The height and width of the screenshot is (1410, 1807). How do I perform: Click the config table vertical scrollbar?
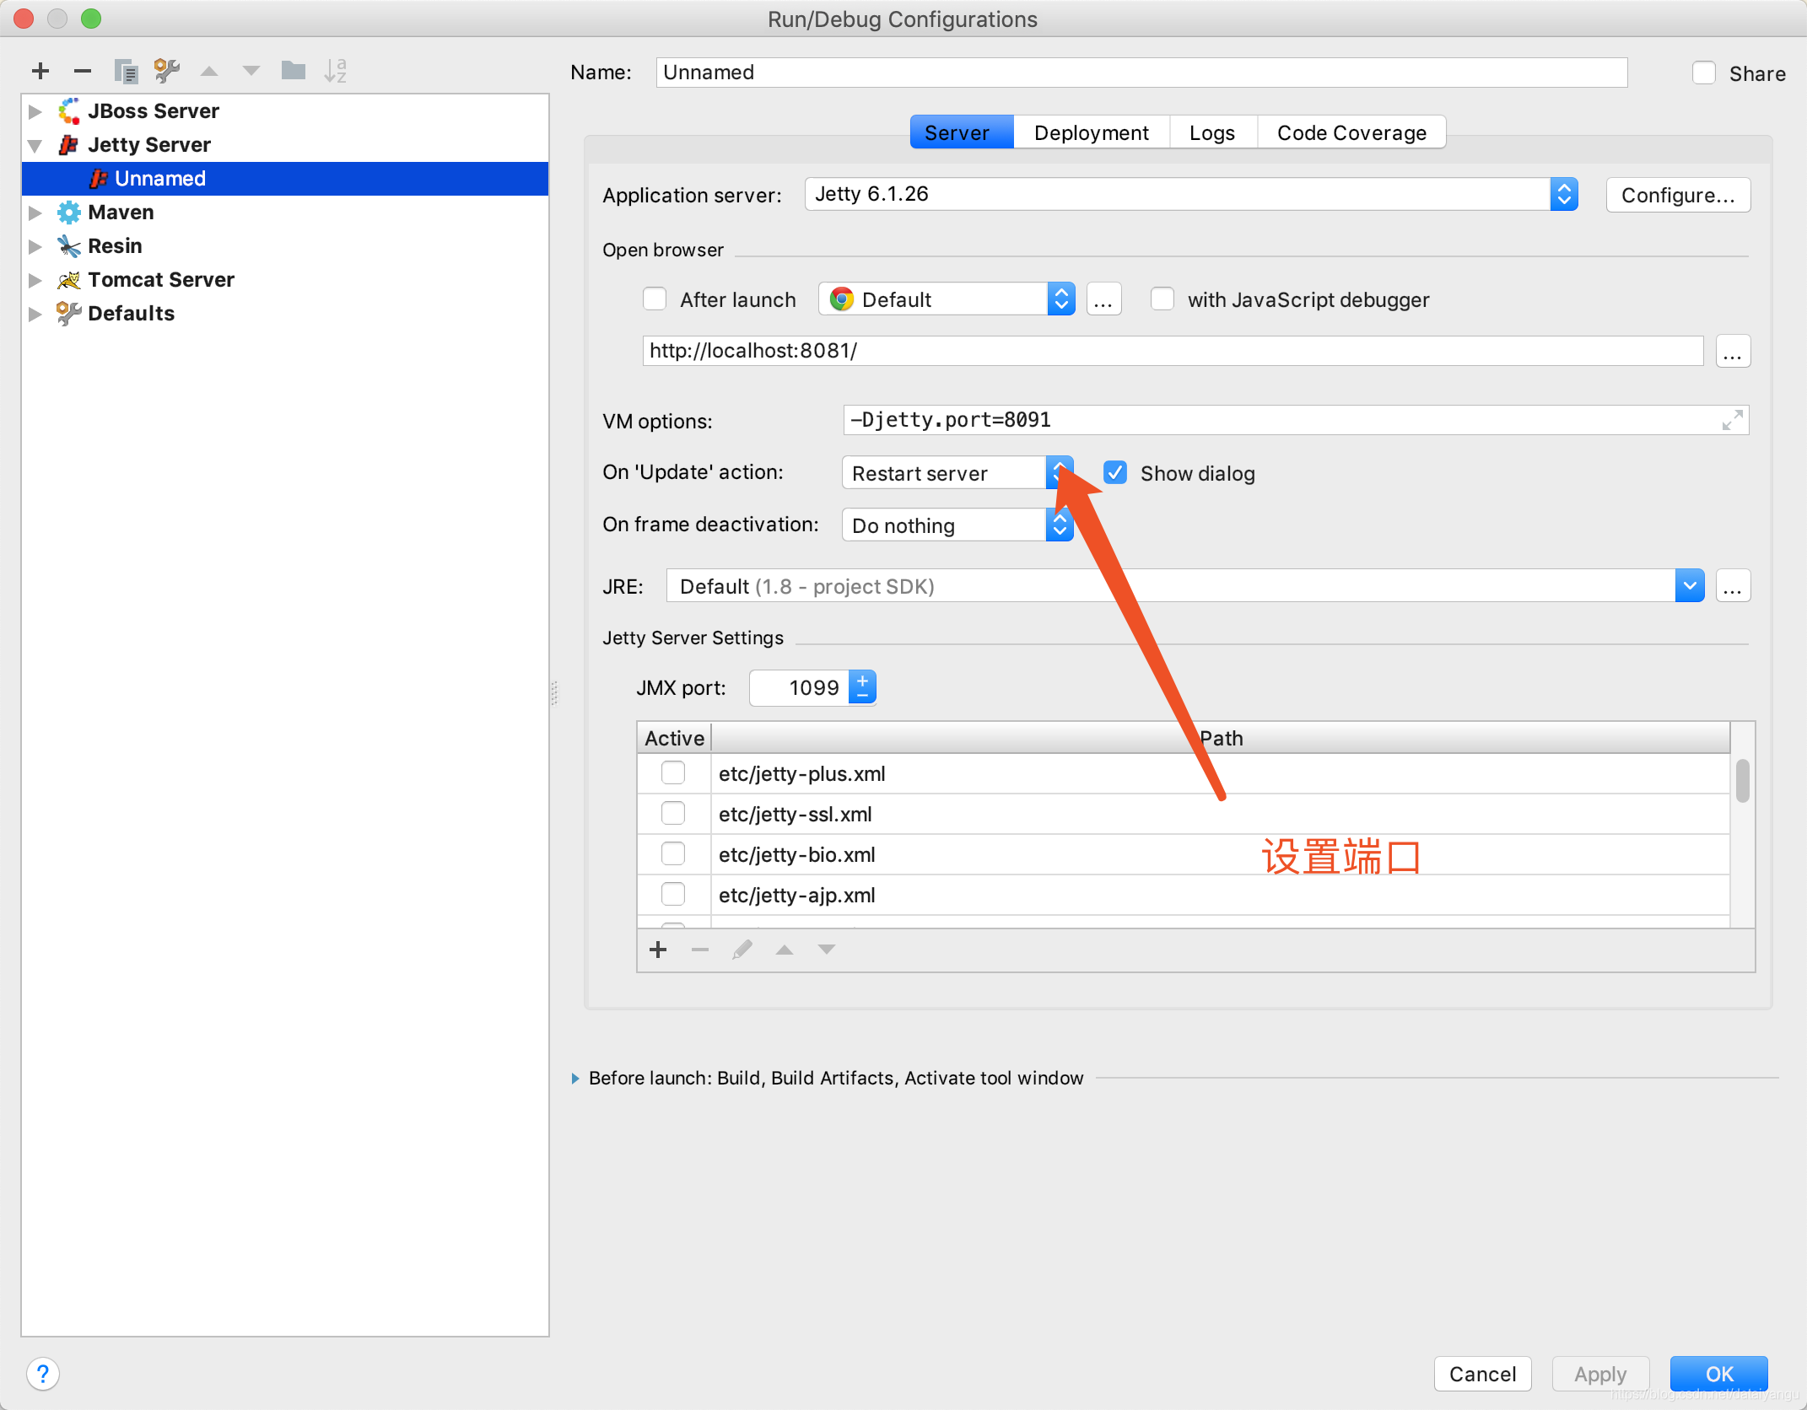pyautogui.click(x=1742, y=781)
